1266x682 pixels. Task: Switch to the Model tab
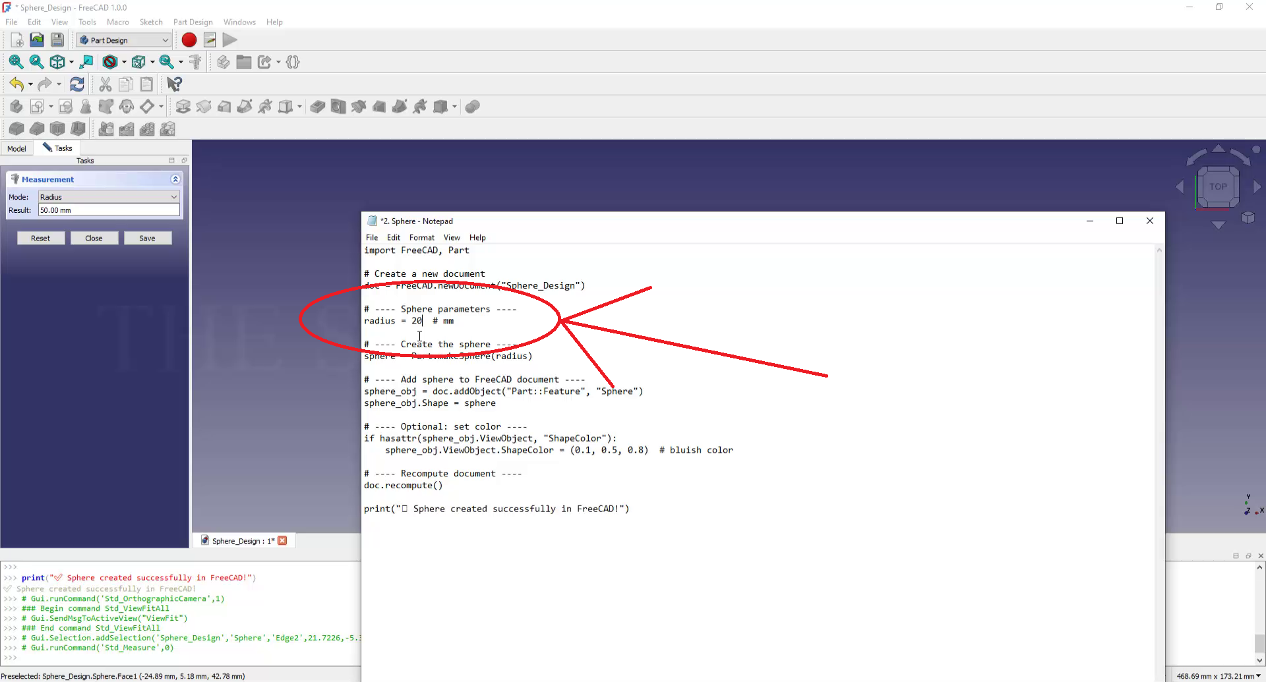[x=17, y=148]
